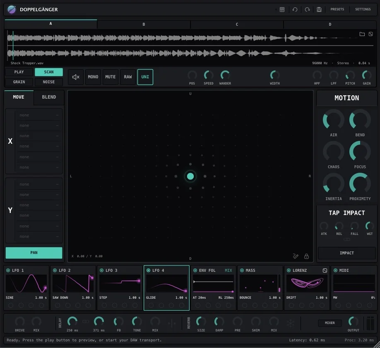Click the reverb freeze snowflake icon
Image resolution: width=380 pixels, height=348 pixels.
click(291, 323)
